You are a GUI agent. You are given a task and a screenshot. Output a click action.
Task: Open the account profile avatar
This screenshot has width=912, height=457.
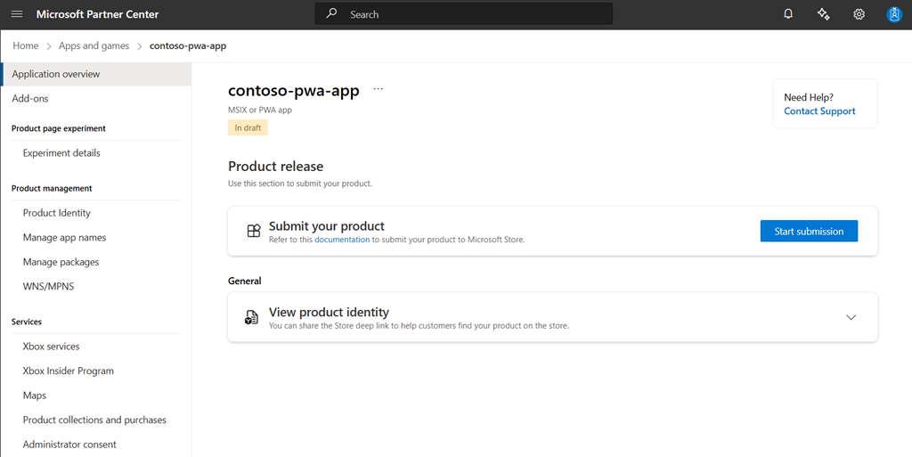pyautogui.click(x=894, y=14)
